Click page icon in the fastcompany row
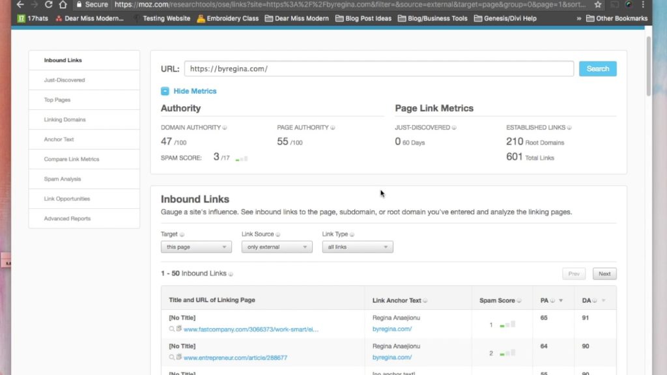 click(x=179, y=329)
